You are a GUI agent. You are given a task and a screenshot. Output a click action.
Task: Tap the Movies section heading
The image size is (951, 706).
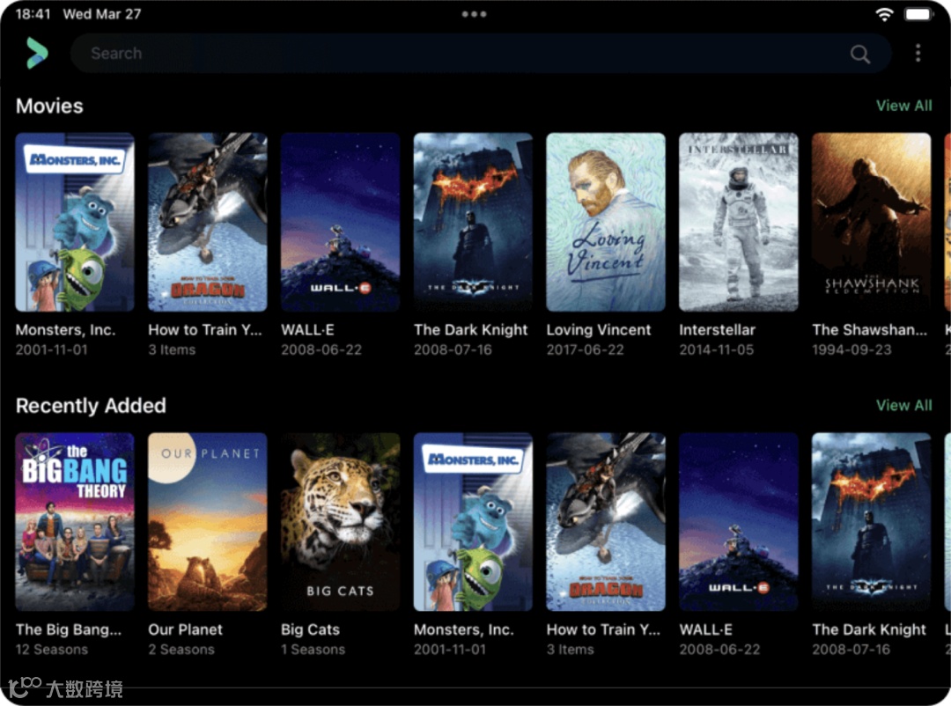49,107
